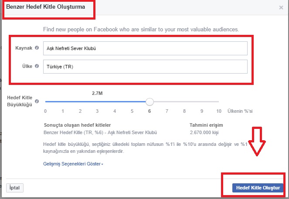This screenshot has height=199, width=289.
Task: Expand Gelişmiş Seçenekleri Göster options
Action: tap(73, 164)
